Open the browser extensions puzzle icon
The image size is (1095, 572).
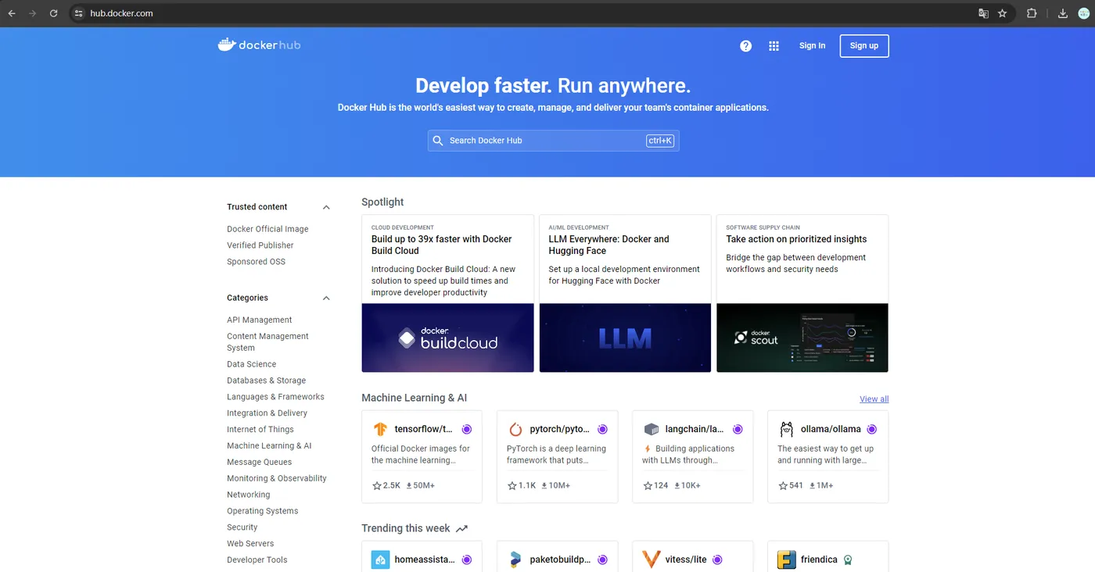1032,13
